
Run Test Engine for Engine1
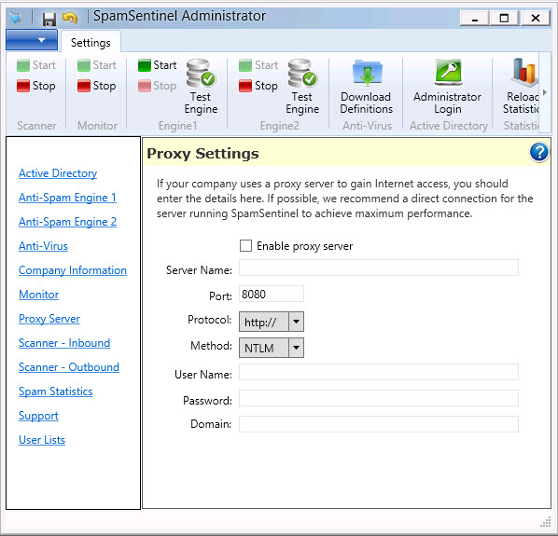pos(201,87)
